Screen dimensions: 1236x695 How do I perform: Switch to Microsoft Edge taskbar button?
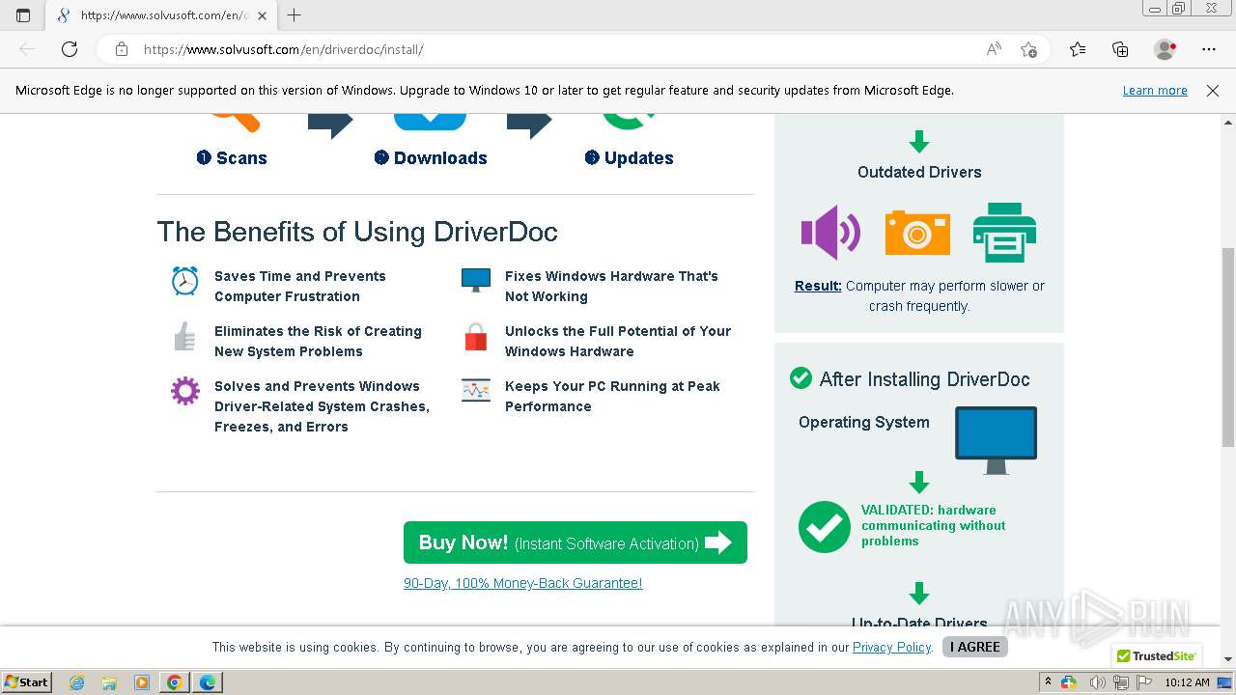click(208, 682)
